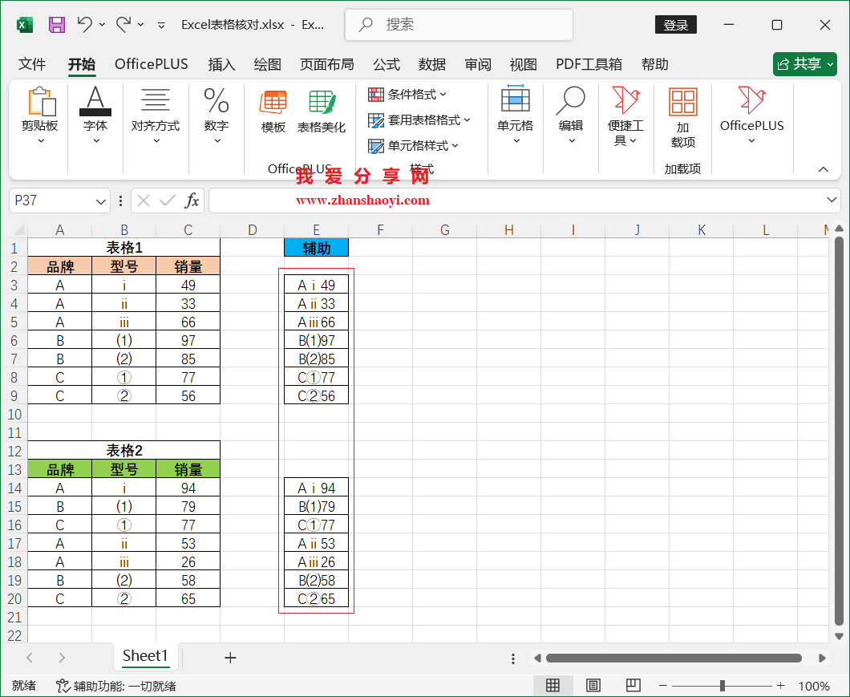Open the Number (数字) format group

[x=217, y=115]
